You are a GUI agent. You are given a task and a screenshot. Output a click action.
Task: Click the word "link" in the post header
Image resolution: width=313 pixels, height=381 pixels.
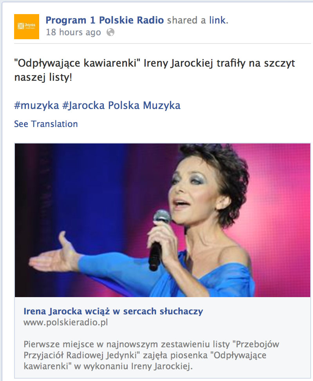coord(217,20)
